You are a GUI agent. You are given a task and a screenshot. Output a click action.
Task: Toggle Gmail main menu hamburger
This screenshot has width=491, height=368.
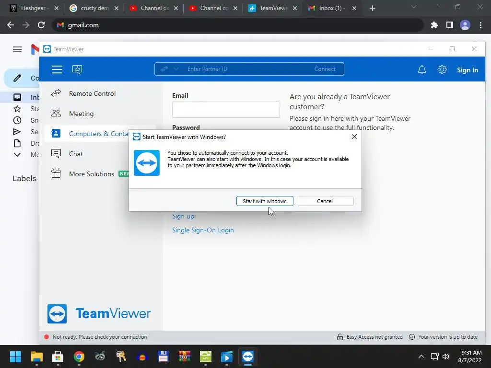tap(17, 49)
